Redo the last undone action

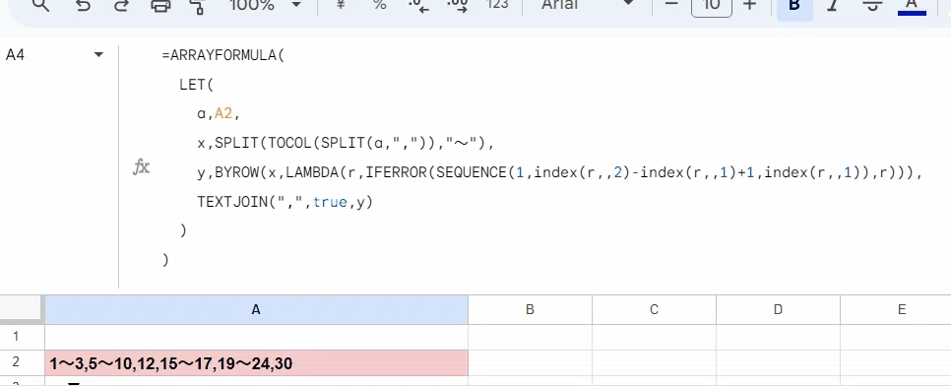click(x=121, y=6)
